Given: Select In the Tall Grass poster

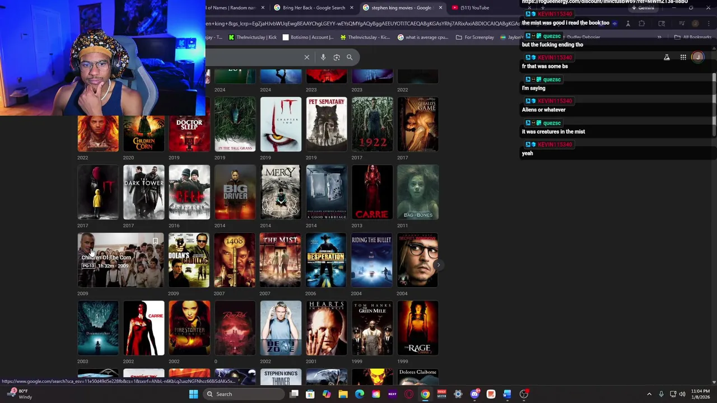Looking at the screenshot, I should tap(235, 124).
